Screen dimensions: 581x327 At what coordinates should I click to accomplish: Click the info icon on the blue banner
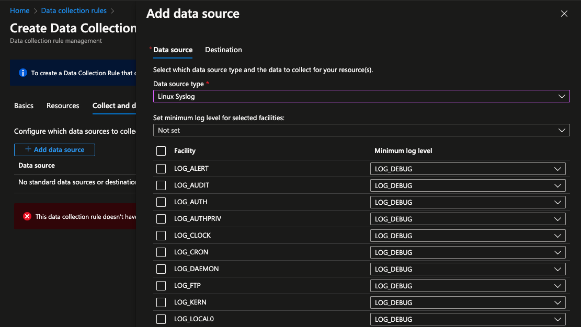click(x=22, y=73)
